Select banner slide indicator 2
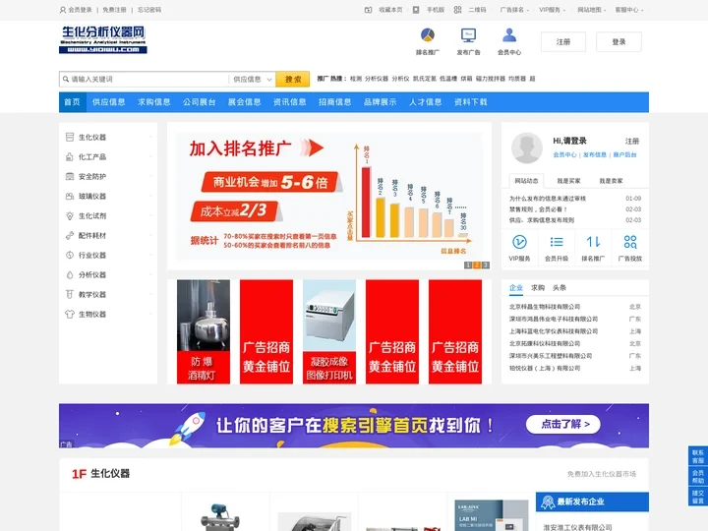This screenshot has height=531, width=708. 476,265
